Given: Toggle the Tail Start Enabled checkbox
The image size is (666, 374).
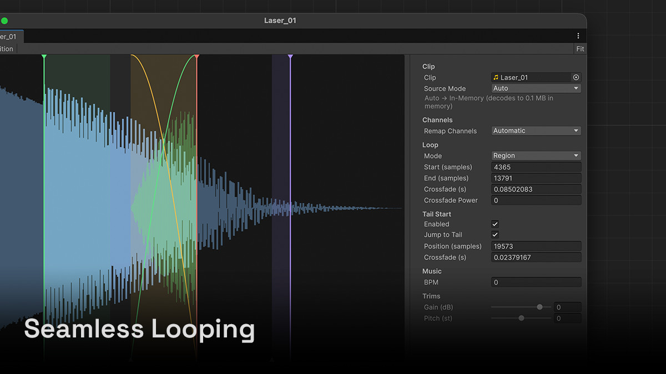Looking at the screenshot, I should (x=495, y=224).
